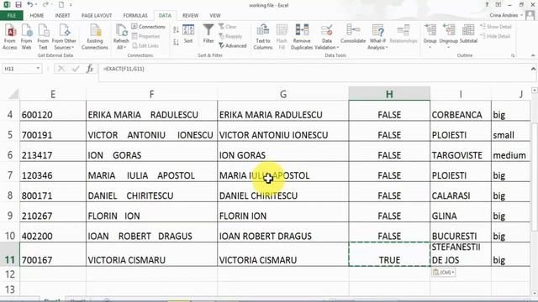Toggle the Filter funnel

pos(208,34)
